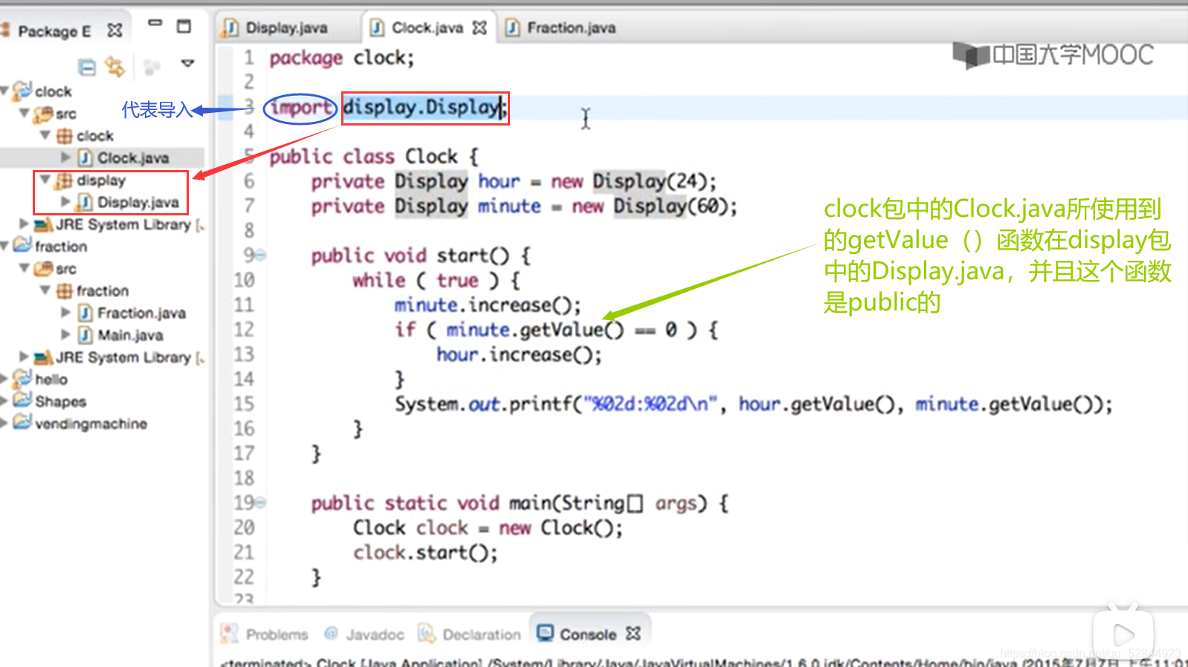This screenshot has width=1188, height=667.
Task: Close the Clock.java editor tab
Action: pos(480,27)
